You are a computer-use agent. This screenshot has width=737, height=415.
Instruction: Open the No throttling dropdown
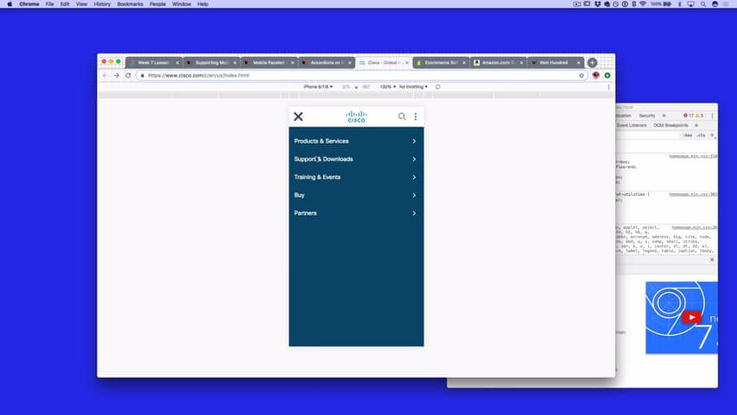[414, 87]
